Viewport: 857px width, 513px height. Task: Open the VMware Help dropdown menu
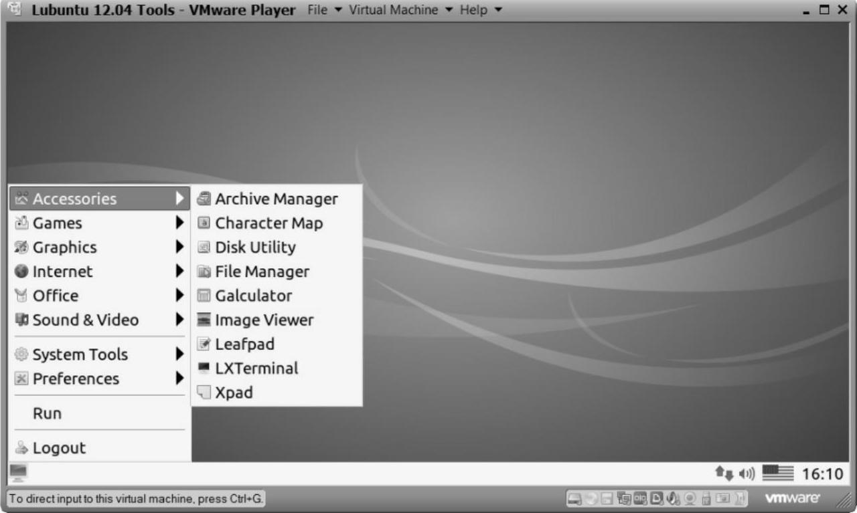(x=481, y=10)
